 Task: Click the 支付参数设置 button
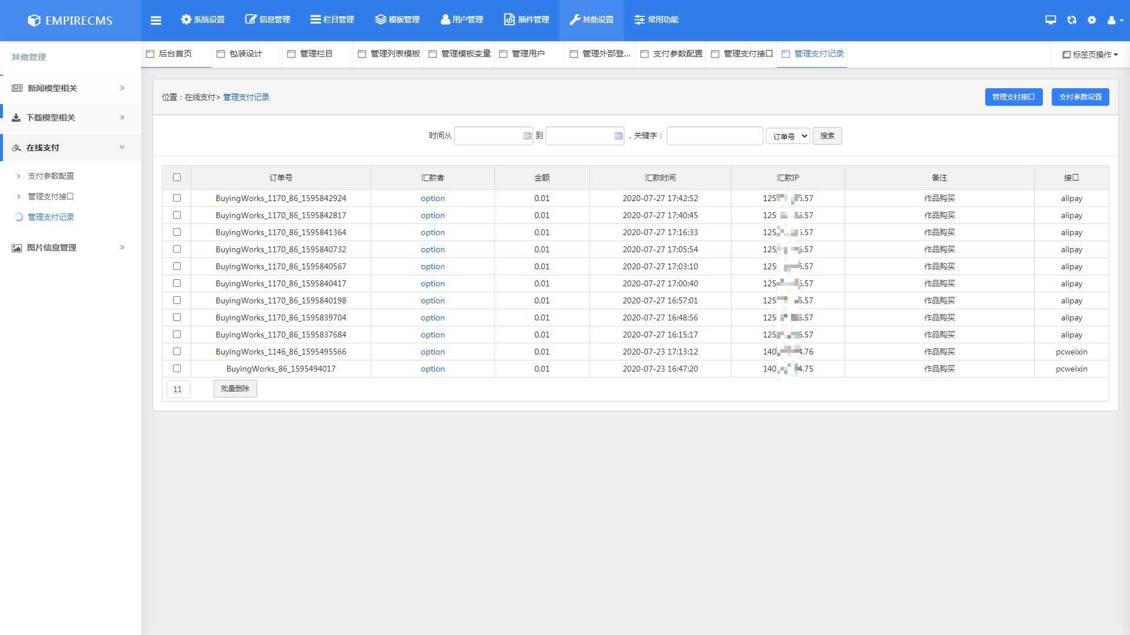1080,97
